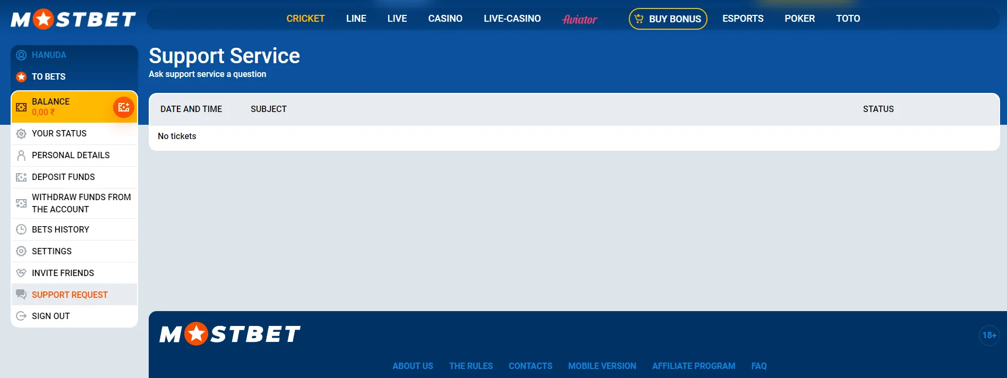1007x378 pixels.
Task: Go to To Bets
Action: (49, 77)
